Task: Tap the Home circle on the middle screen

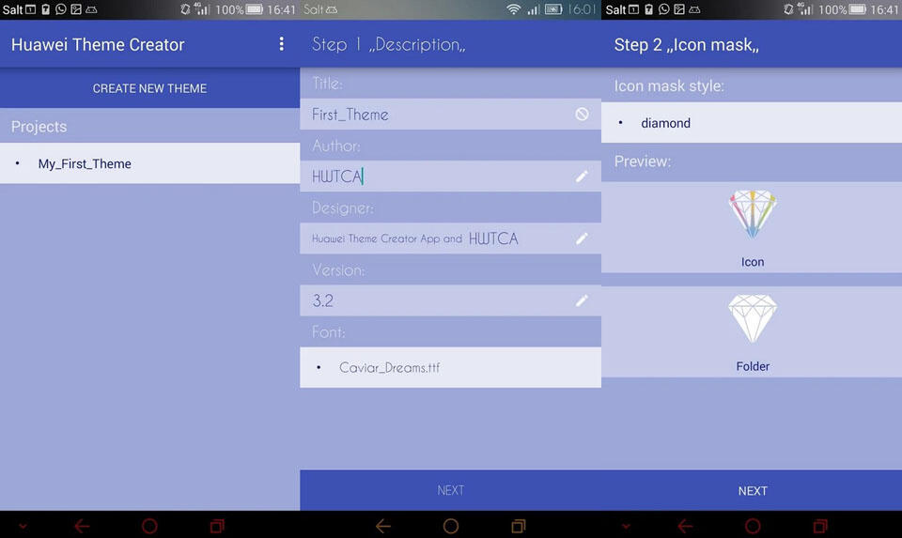Action: [x=451, y=526]
